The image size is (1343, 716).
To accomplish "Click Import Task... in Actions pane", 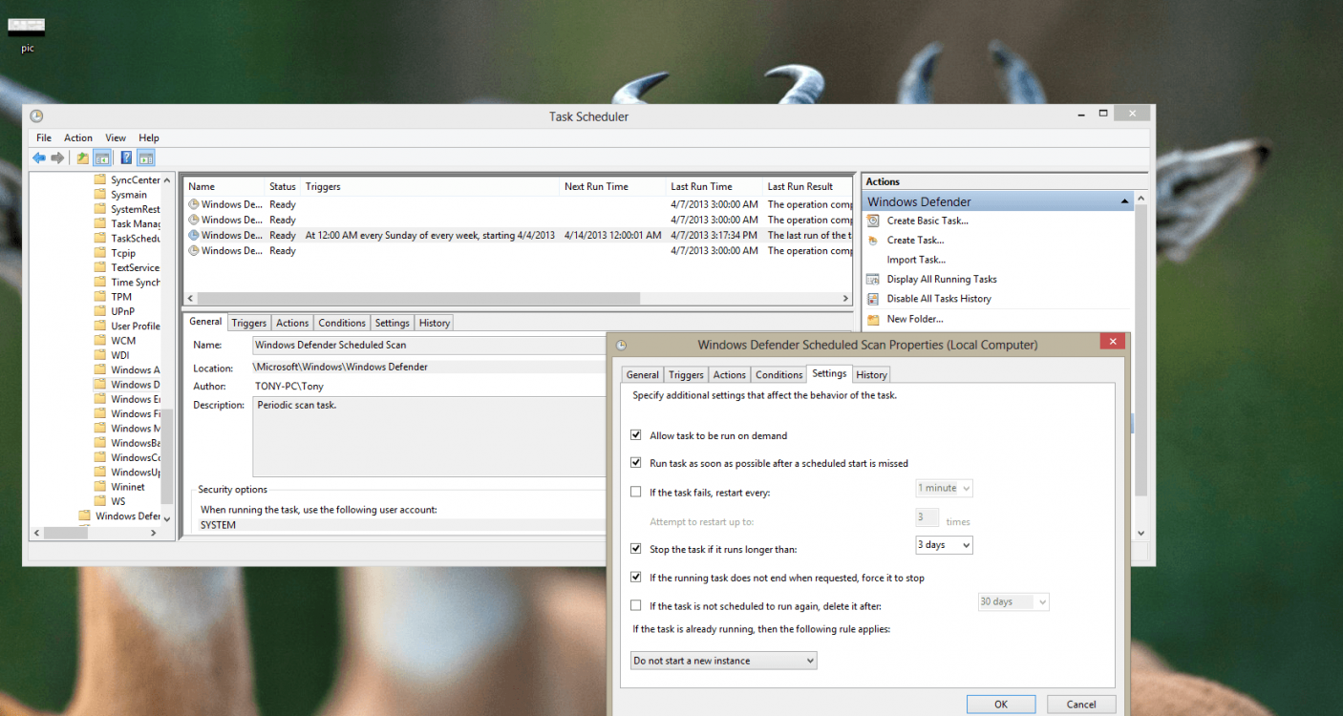I will coord(916,260).
